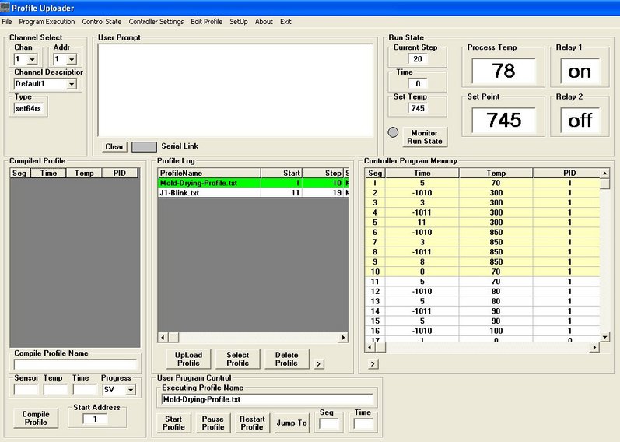Open the Addr dropdown

point(71,59)
